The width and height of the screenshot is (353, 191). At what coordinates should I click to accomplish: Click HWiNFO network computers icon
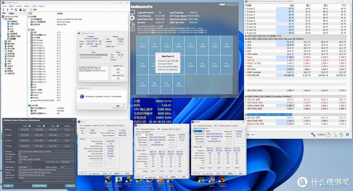coord(313,134)
